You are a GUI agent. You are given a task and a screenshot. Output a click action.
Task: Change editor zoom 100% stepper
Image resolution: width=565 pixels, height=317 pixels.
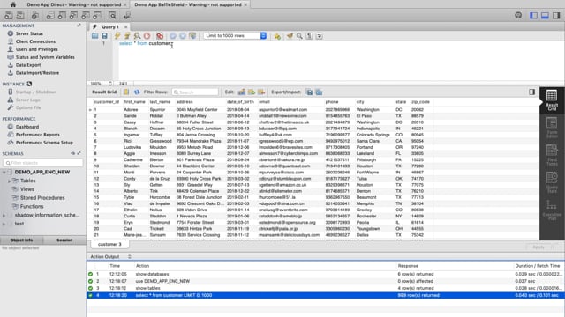tap(110, 84)
